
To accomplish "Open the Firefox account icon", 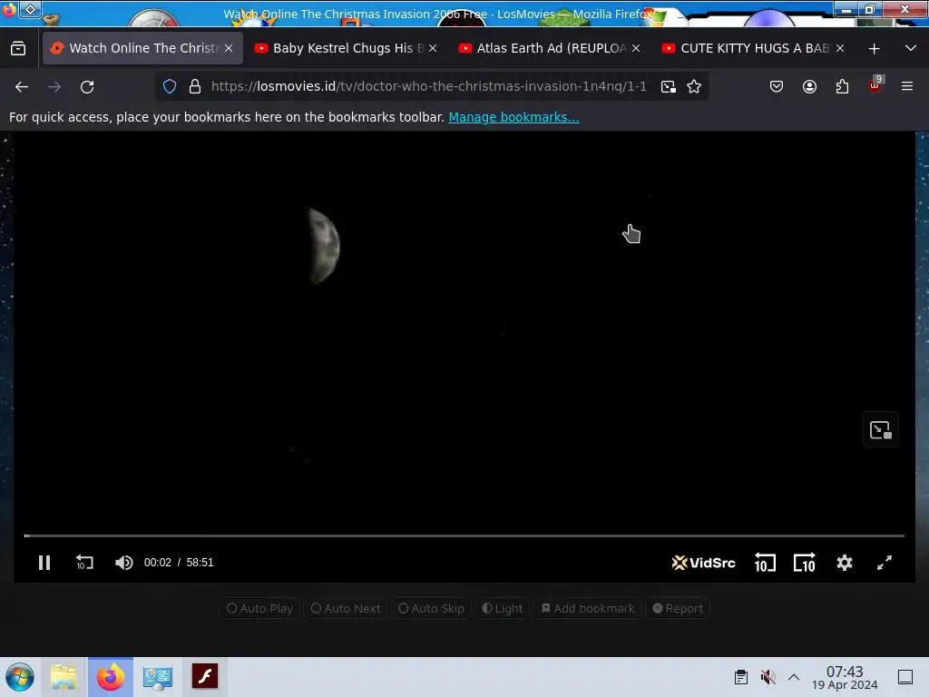I will click(x=809, y=86).
